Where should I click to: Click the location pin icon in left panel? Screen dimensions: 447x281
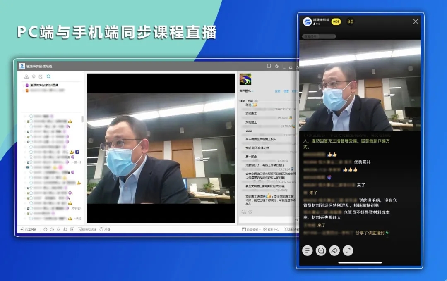34,76
